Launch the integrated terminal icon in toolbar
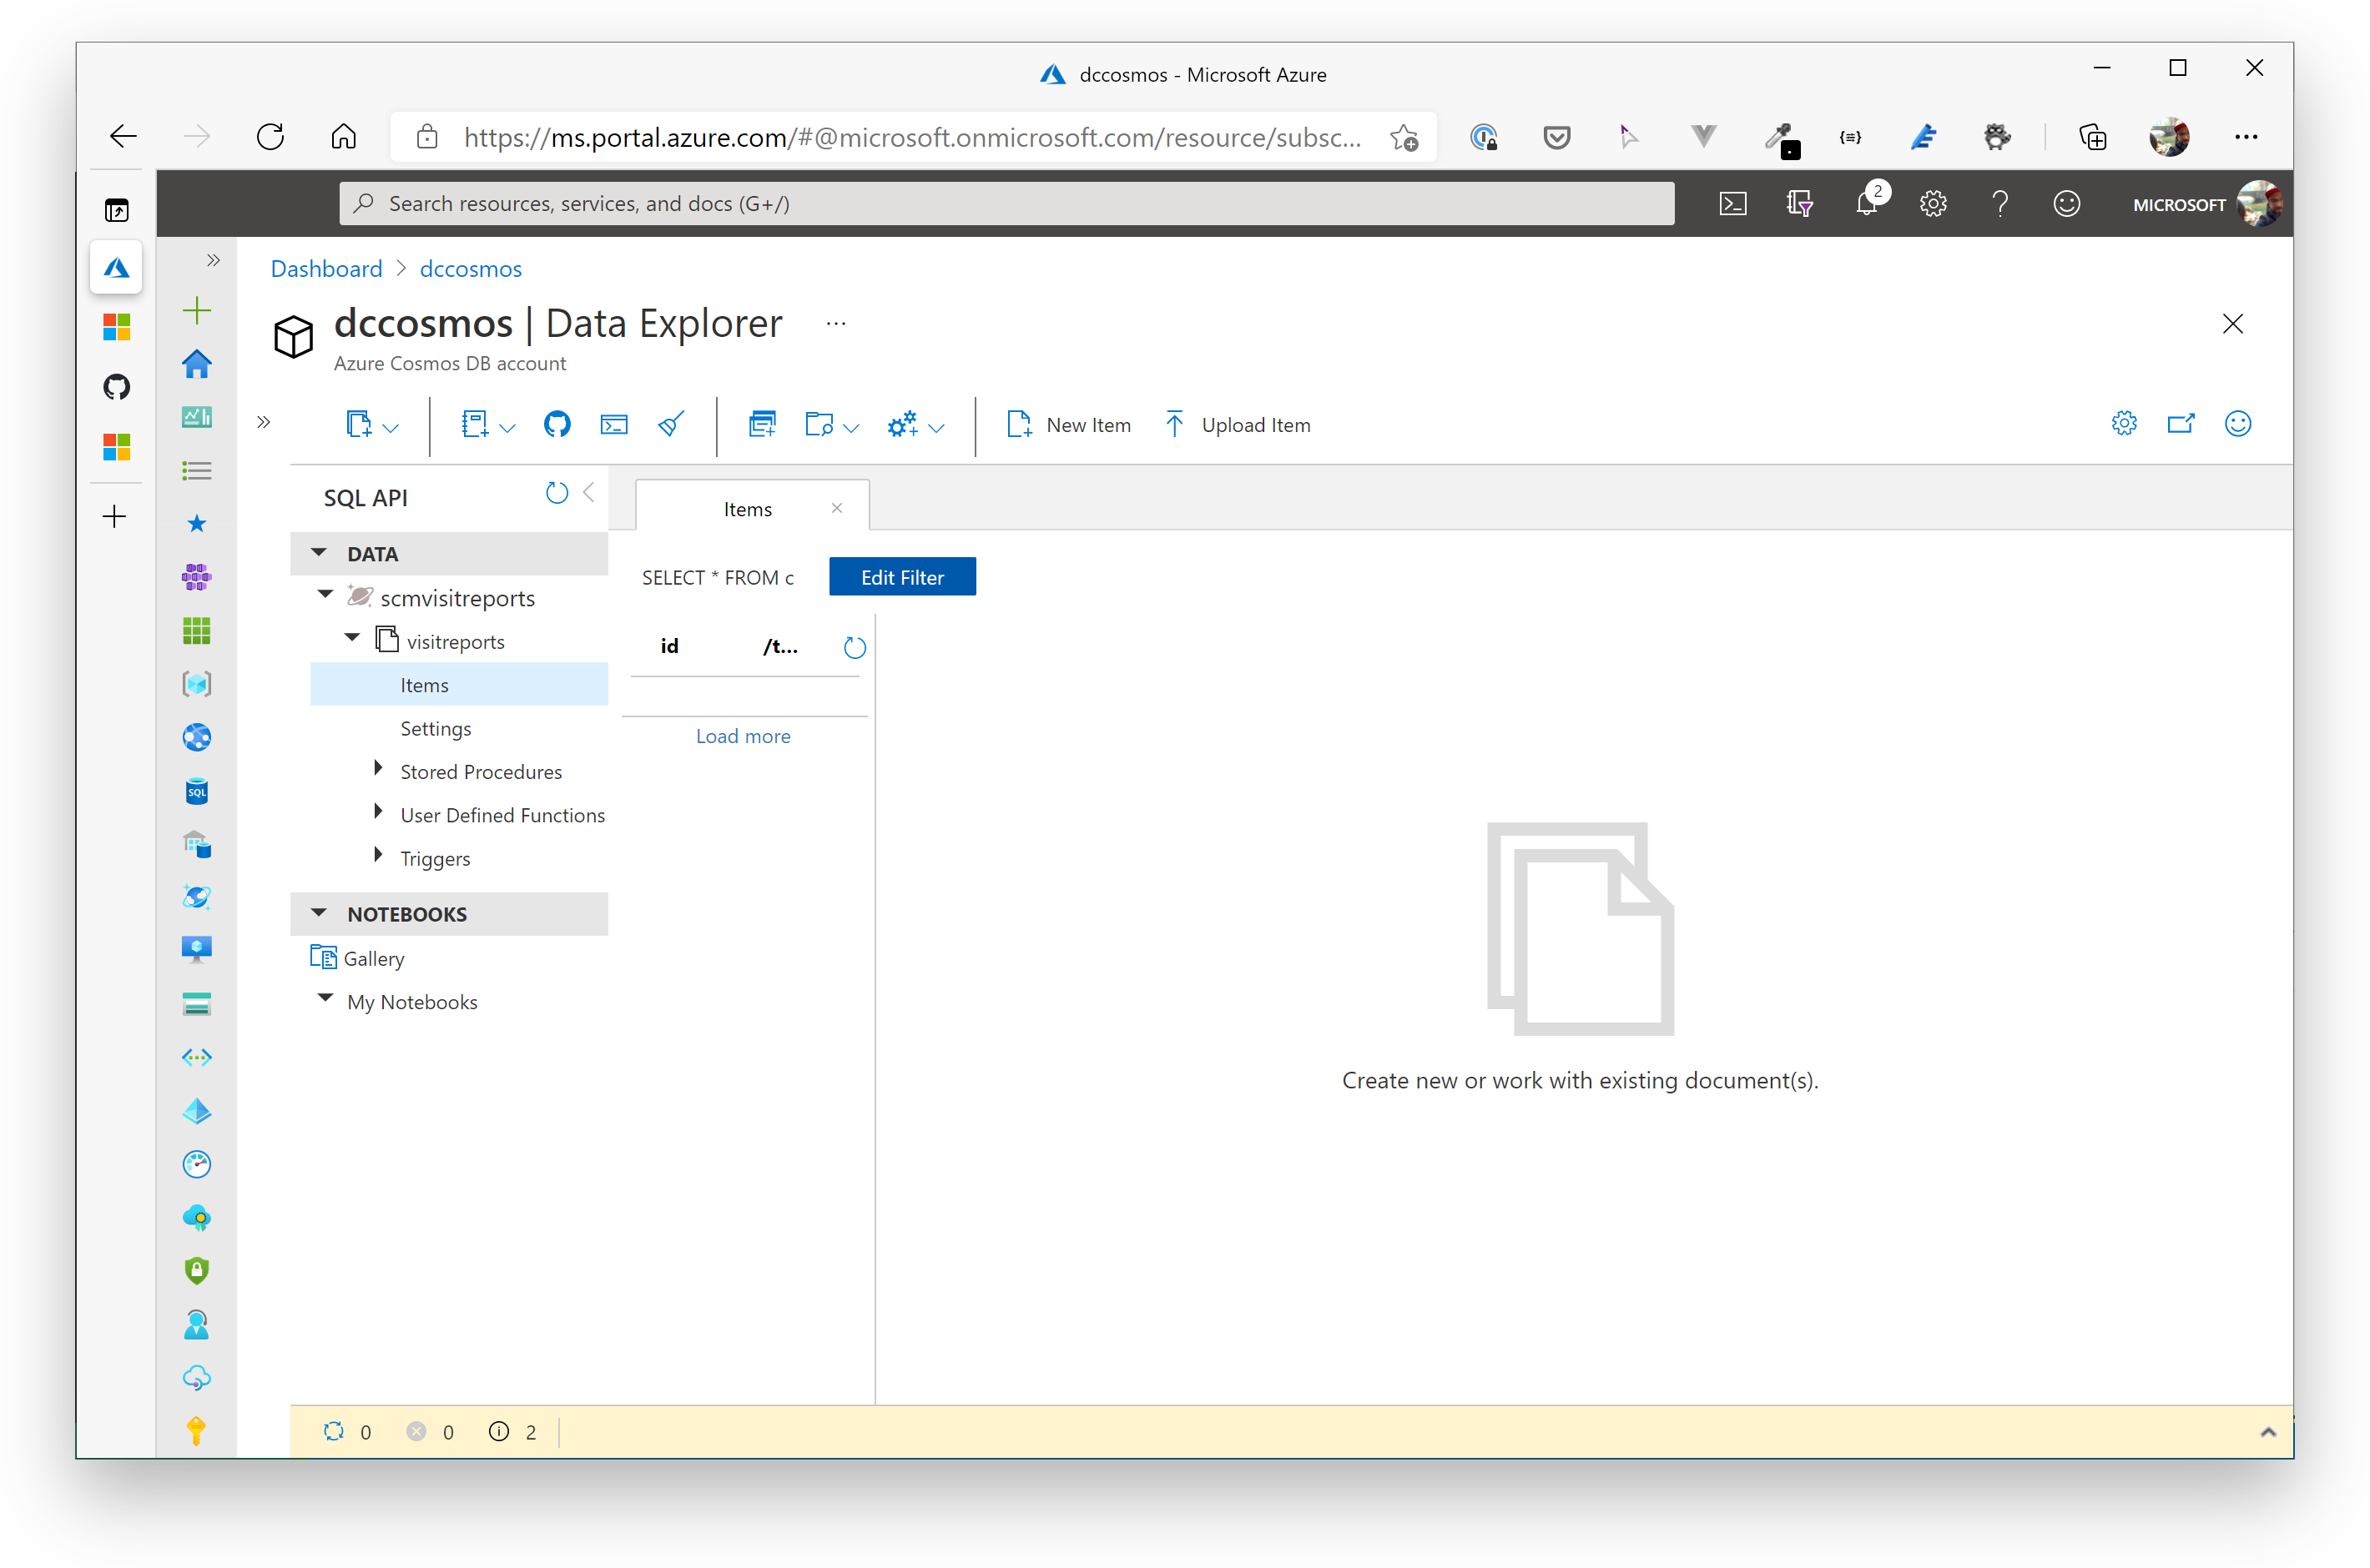 tap(613, 424)
